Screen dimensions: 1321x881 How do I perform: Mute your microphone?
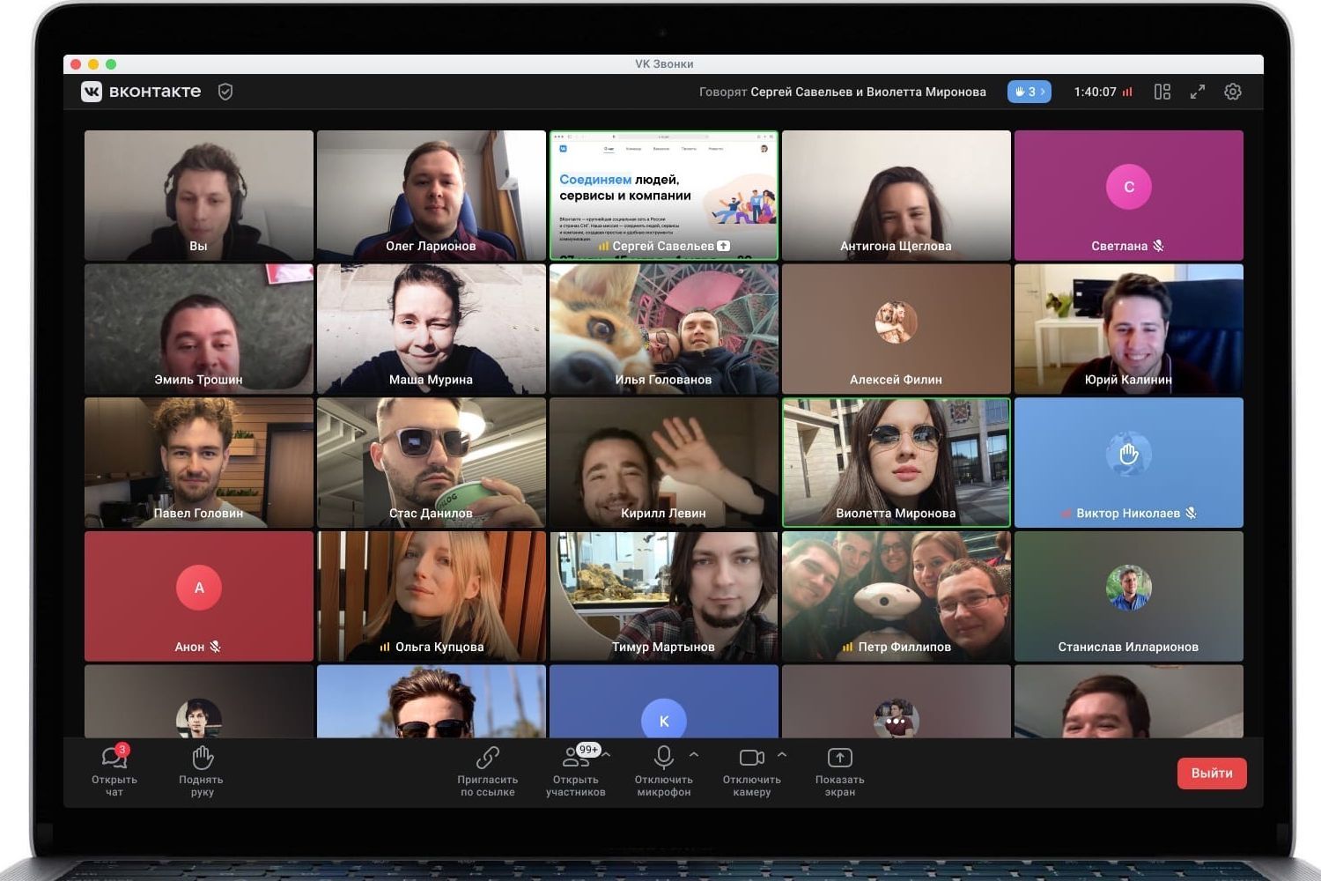(663, 770)
